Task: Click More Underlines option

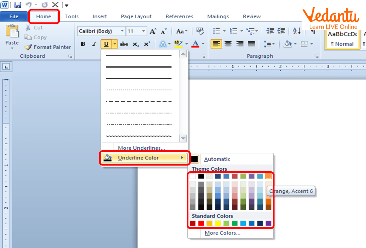Action: pyautogui.click(x=141, y=148)
